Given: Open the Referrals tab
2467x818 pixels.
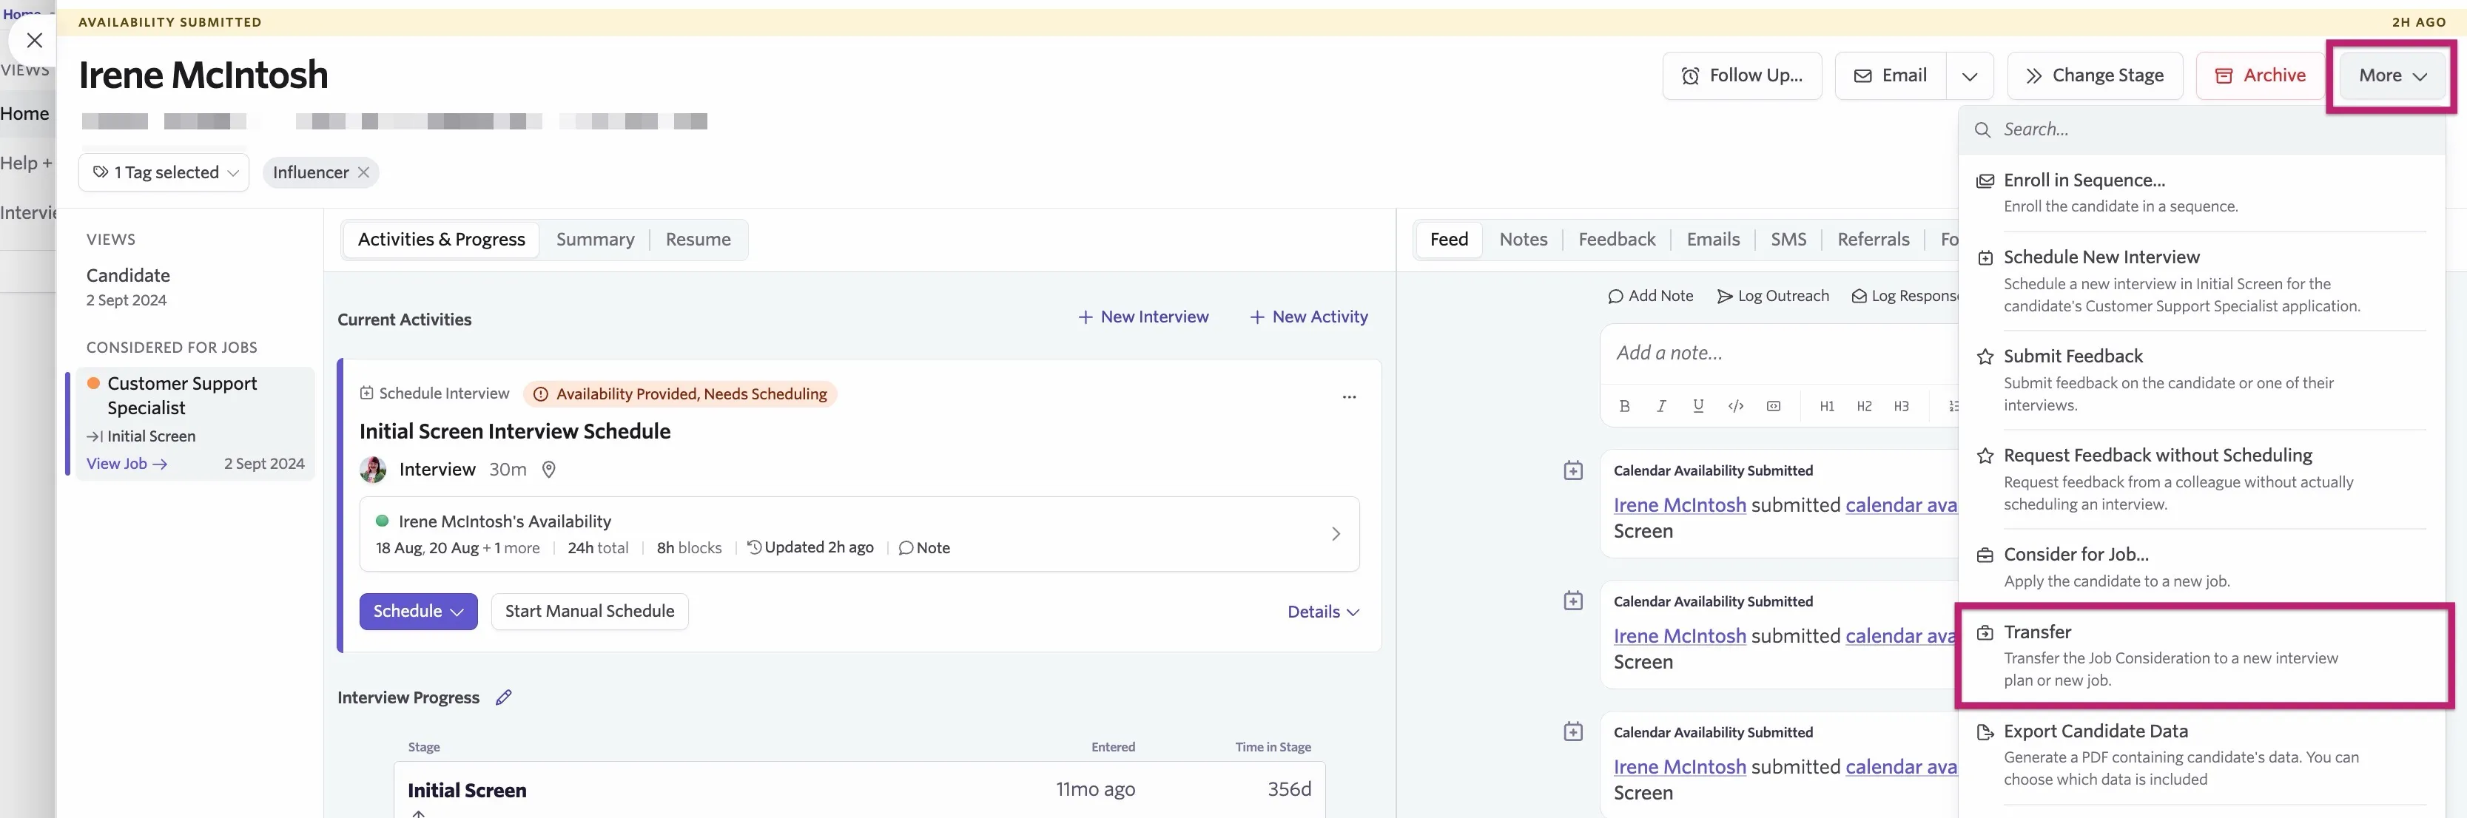Looking at the screenshot, I should [x=1874, y=239].
